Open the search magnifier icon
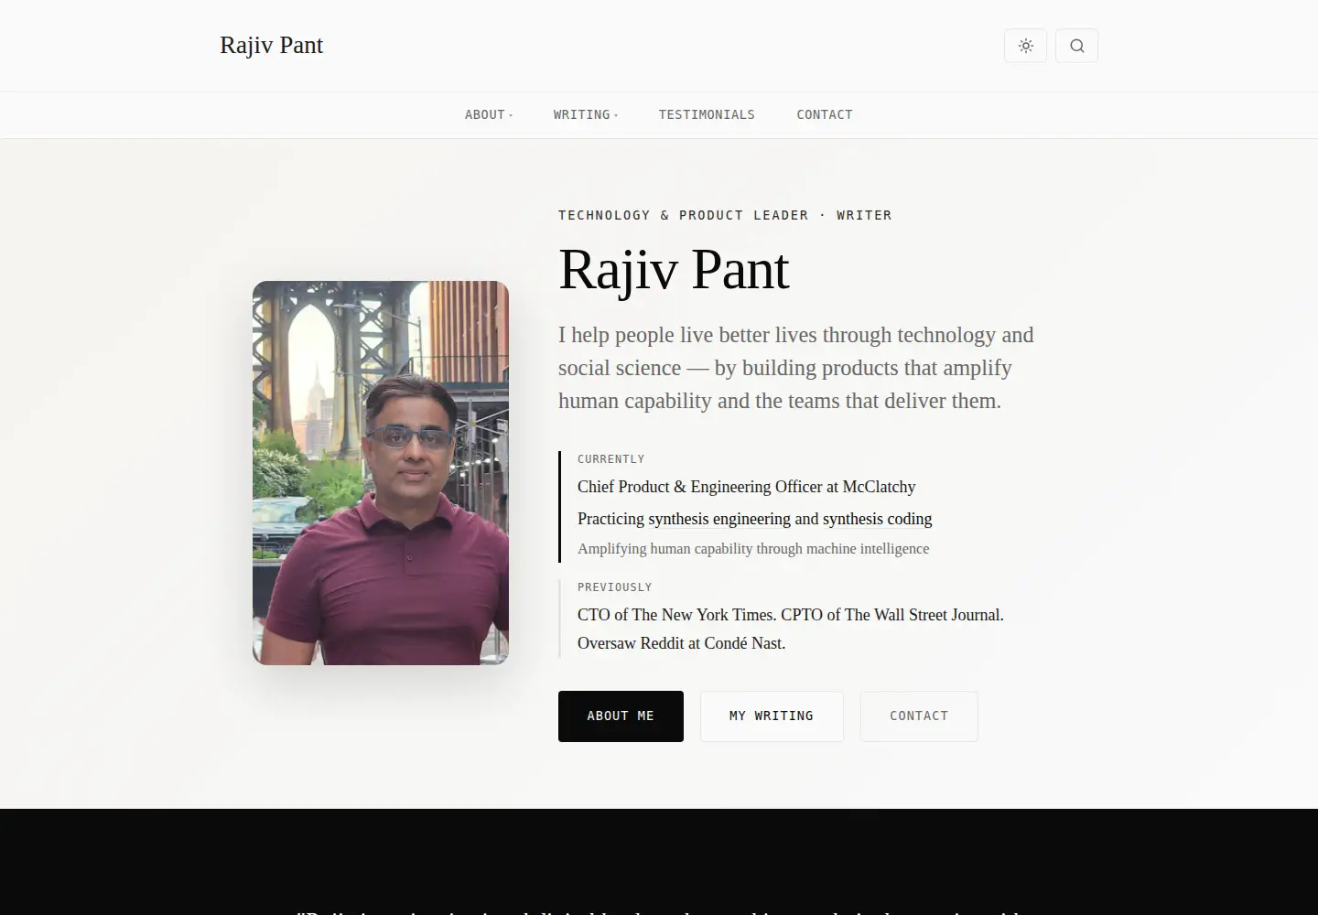The height and width of the screenshot is (915, 1318). point(1076,46)
